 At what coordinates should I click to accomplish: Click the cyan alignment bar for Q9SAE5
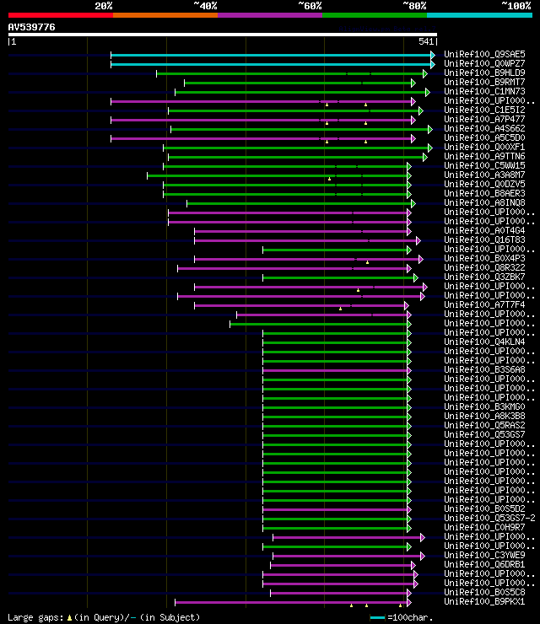click(271, 55)
